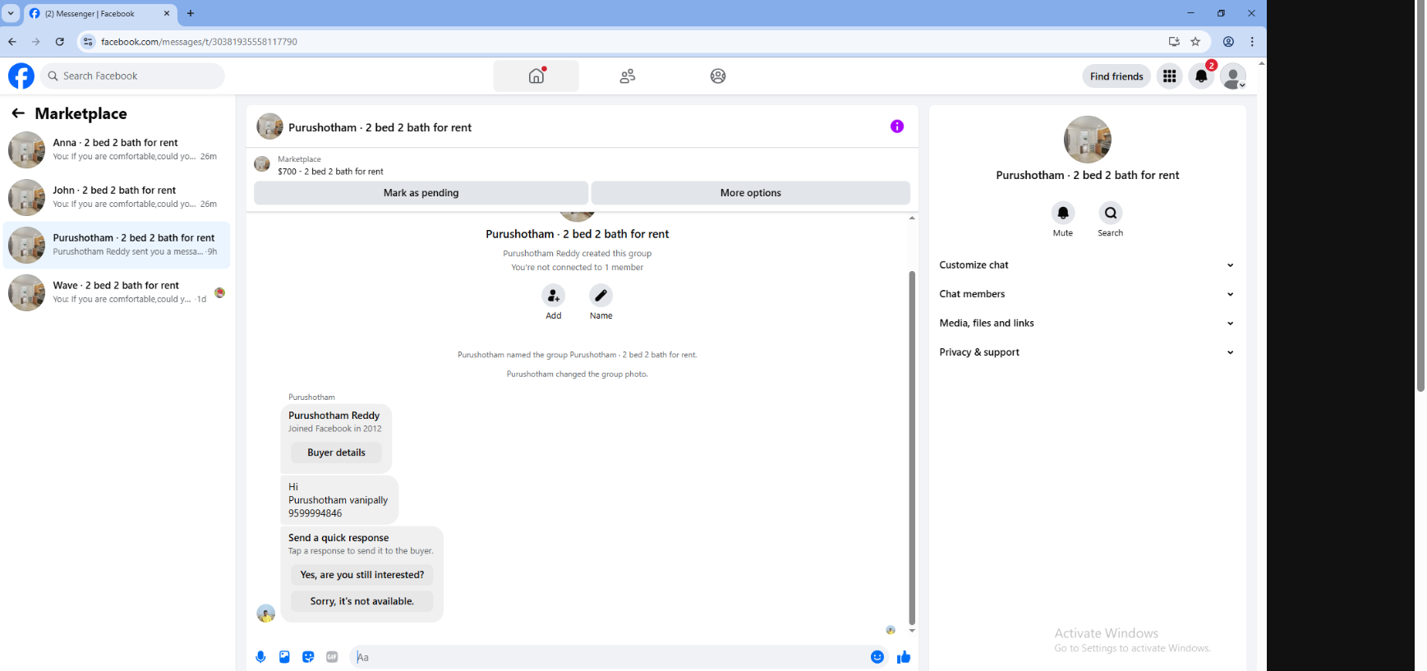Open the Groups icon in top navigation

(x=718, y=76)
